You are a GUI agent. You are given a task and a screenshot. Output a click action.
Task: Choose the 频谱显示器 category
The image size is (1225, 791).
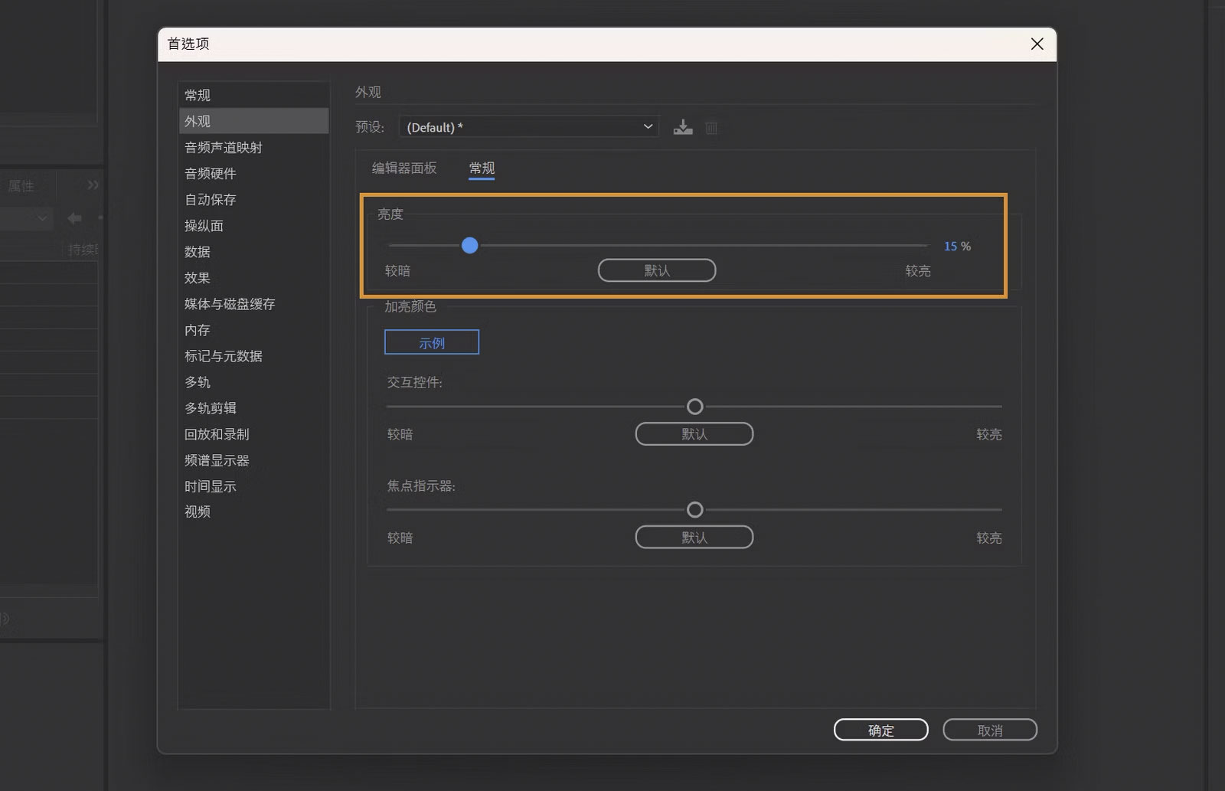click(x=217, y=460)
